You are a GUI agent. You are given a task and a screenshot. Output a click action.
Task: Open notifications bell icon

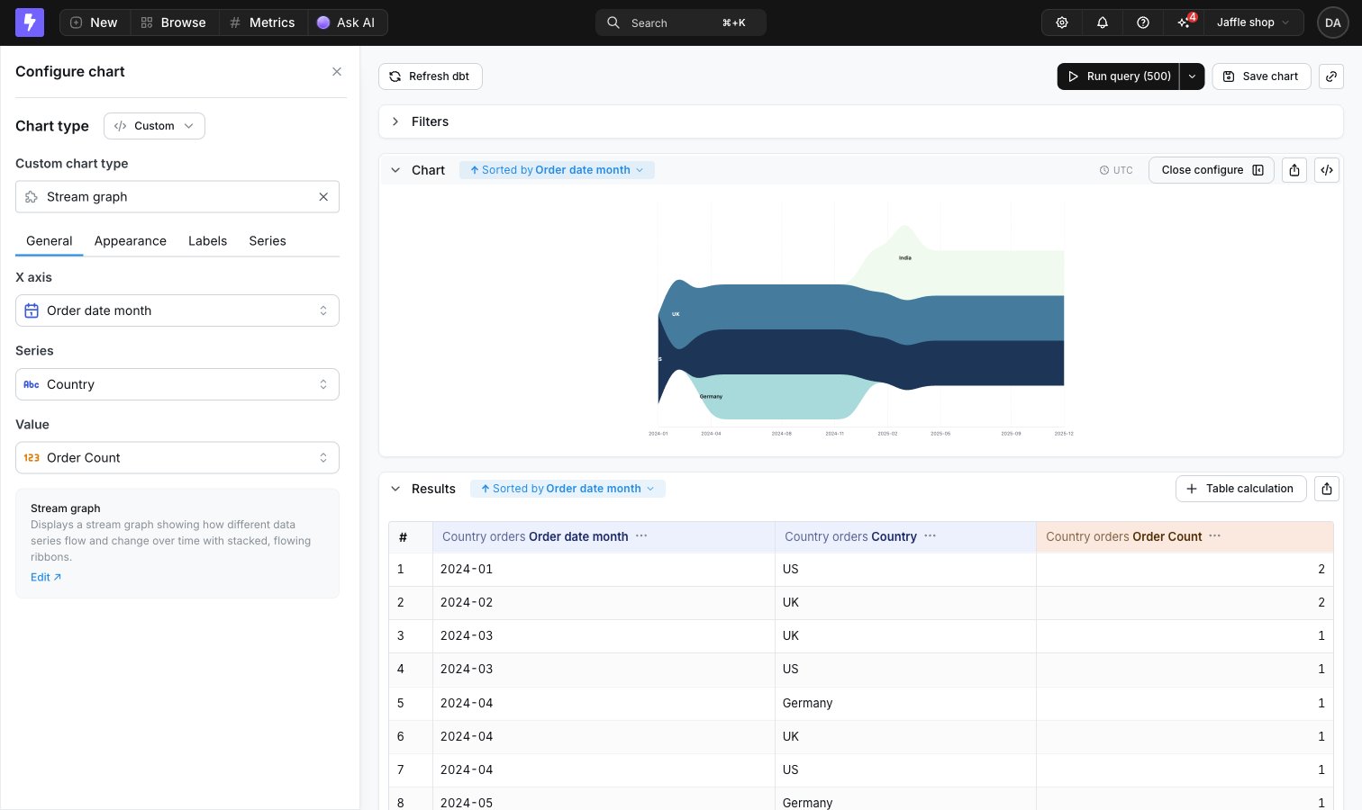click(x=1103, y=22)
